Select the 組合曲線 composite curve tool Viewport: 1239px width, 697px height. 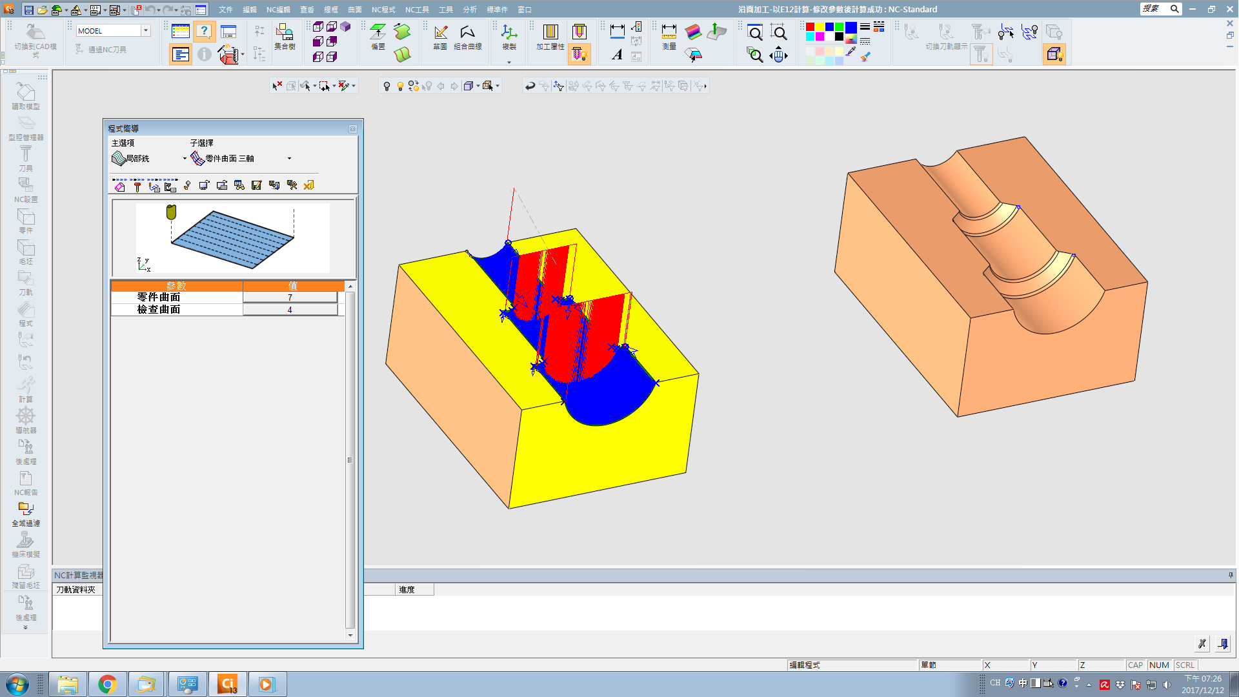point(468,37)
